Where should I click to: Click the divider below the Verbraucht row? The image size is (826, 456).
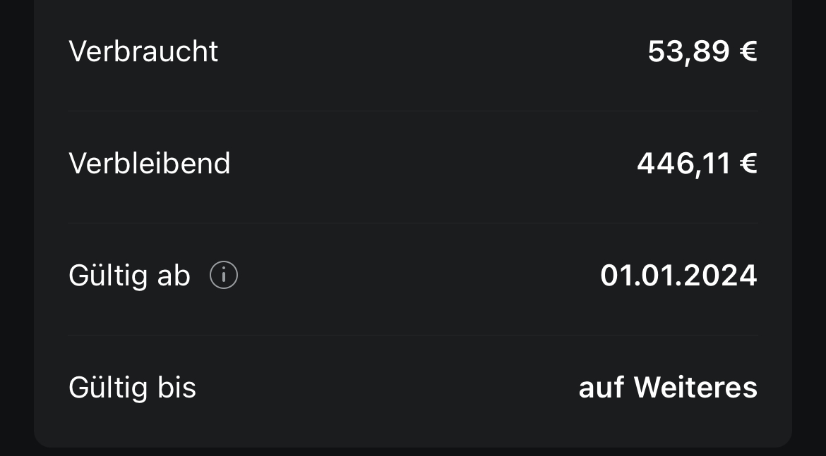point(413,111)
